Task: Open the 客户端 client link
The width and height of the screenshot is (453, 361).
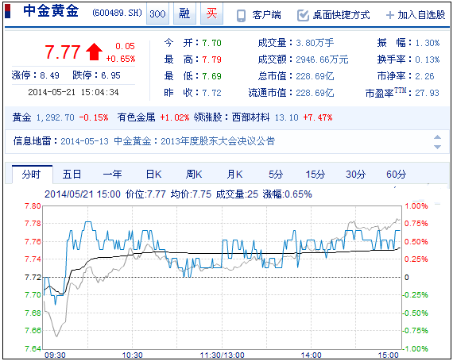Action: point(266,15)
